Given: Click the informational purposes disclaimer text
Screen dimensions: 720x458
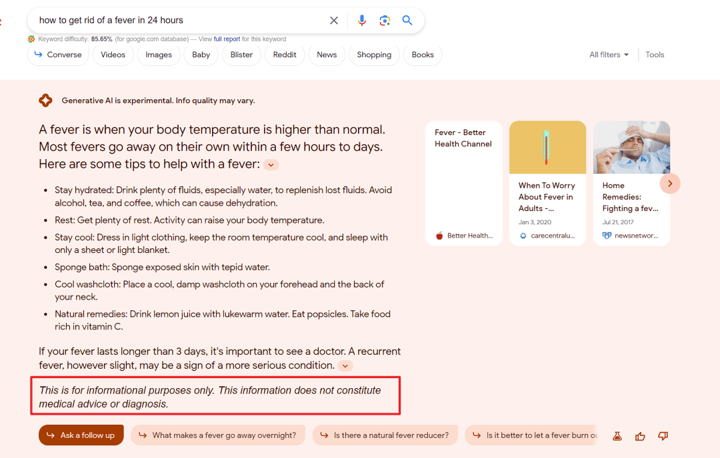Looking at the screenshot, I should point(210,397).
